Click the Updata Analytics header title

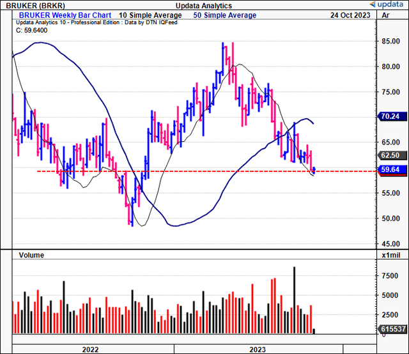(x=204, y=6)
